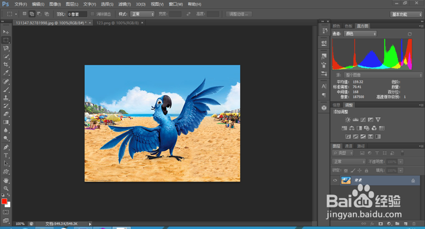The image size is (425, 229).
Task: Open the status bar info arrow
Action: point(90,224)
